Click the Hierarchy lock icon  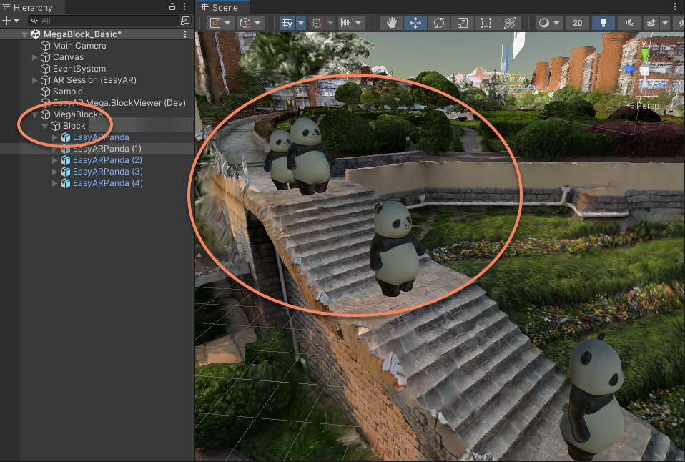click(x=172, y=6)
